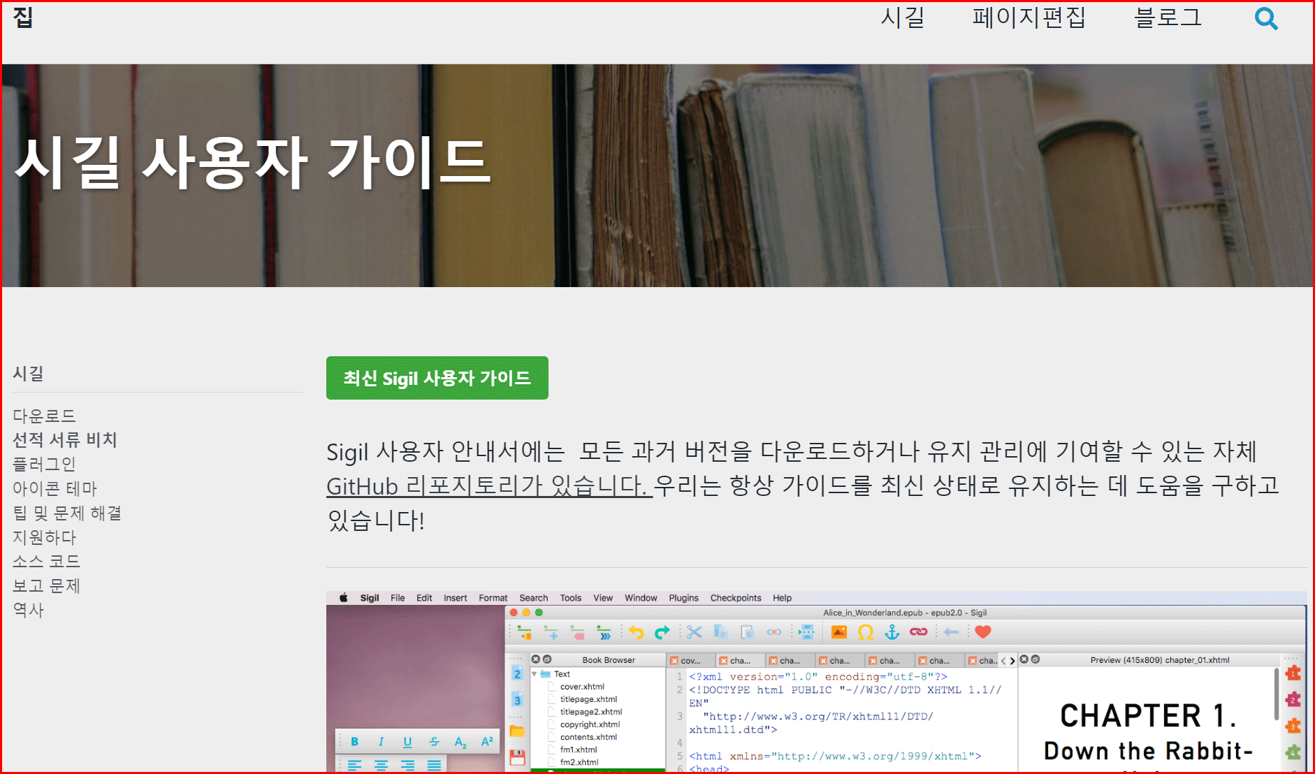
Task: Open the 팁 및 문제 해결 sidebar link
Action: (67, 513)
